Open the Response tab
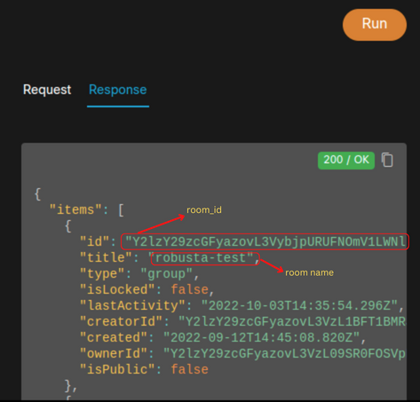The height and width of the screenshot is (402, 420). 118,90
